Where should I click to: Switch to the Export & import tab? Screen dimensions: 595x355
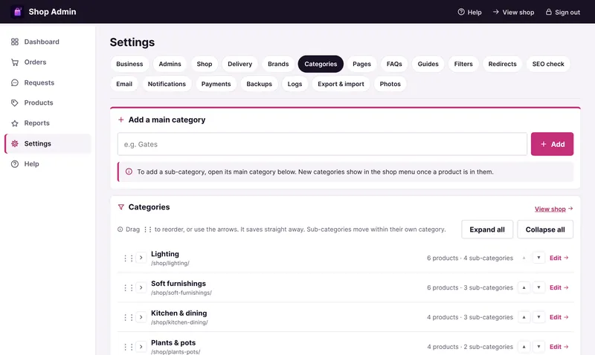(341, 84)
